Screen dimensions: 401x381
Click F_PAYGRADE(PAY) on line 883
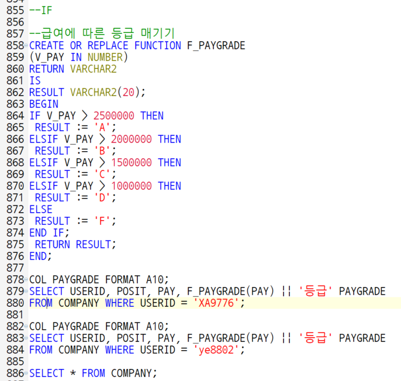click(x=231, y=339)
